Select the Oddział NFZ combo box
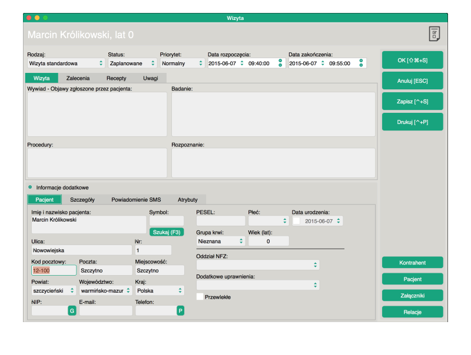The height and width of the screenshot is (355, 471). [258, 265]
